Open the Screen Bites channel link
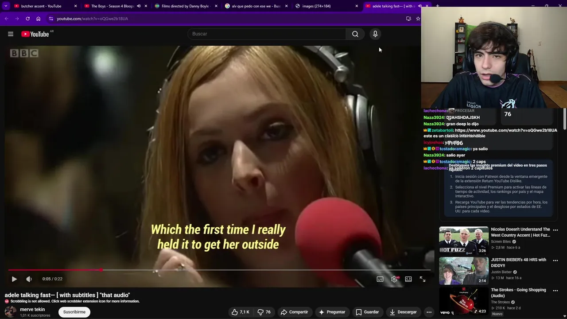The width and height of the screenshot is (567, 319). [x=501, y=241]
